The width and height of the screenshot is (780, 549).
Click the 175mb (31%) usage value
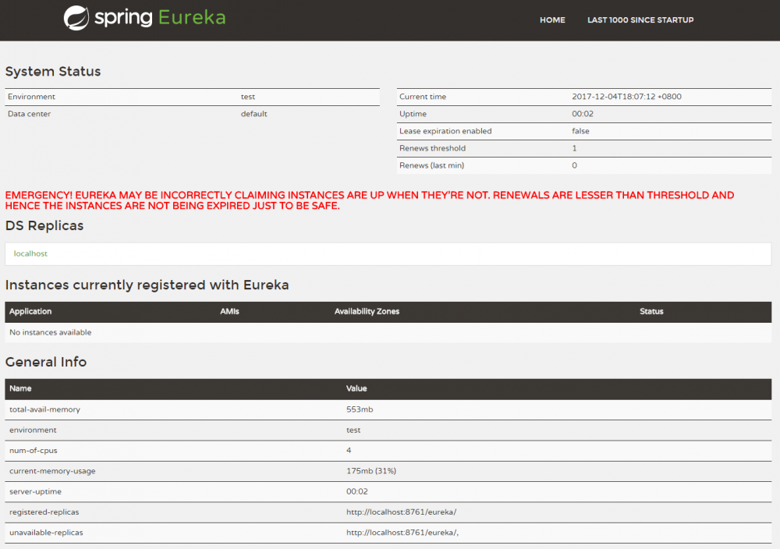click(371, 471)
